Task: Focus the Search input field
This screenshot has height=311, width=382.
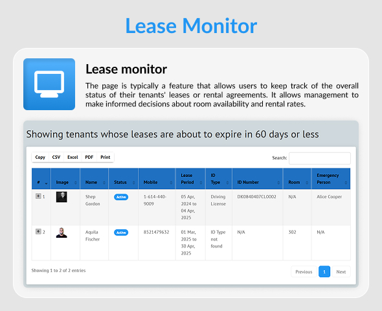Action: pos(320,158)
